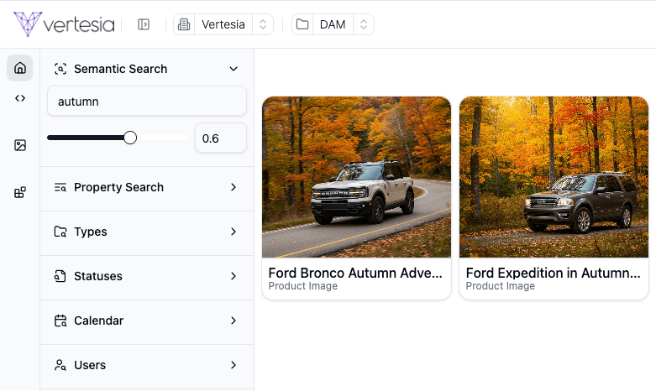Open the Vertesia organization selector arrows
656x391 pixels.
click(263, 24)
